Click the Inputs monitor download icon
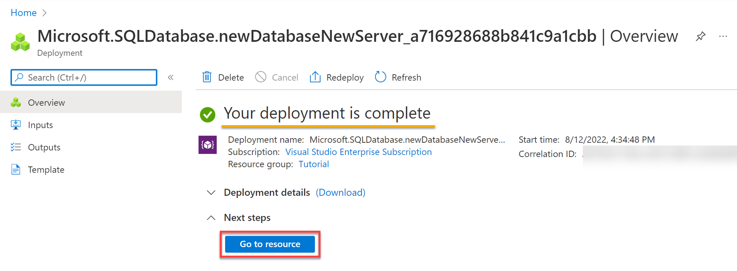This screenshot has height=271, width=737. pos(16,125)
